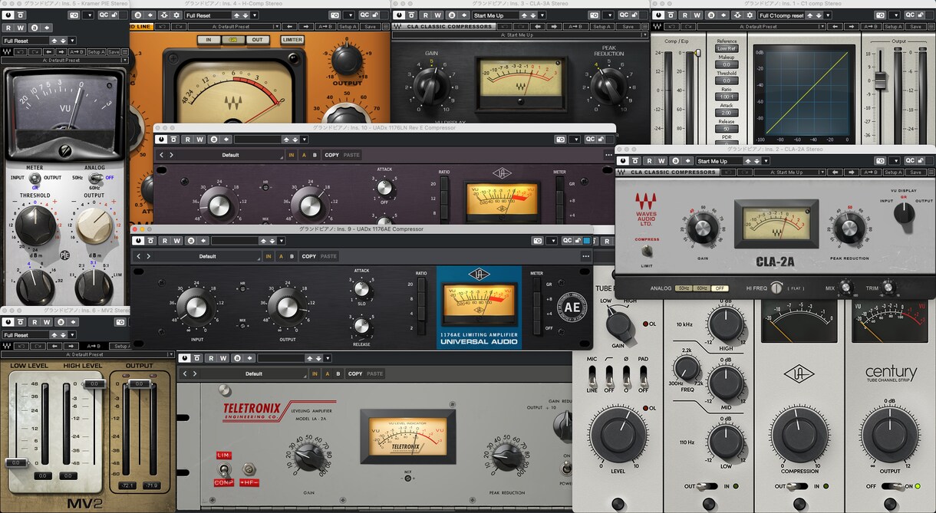Screen dimensions: 936x513
Task: Set CLA-2A Analog to 50Hz
Action: coord(683,288)
